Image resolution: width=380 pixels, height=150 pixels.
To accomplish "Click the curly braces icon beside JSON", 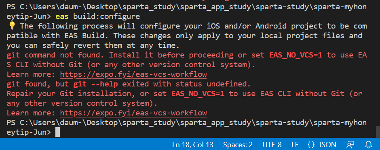I will click(x=311, y=145).
